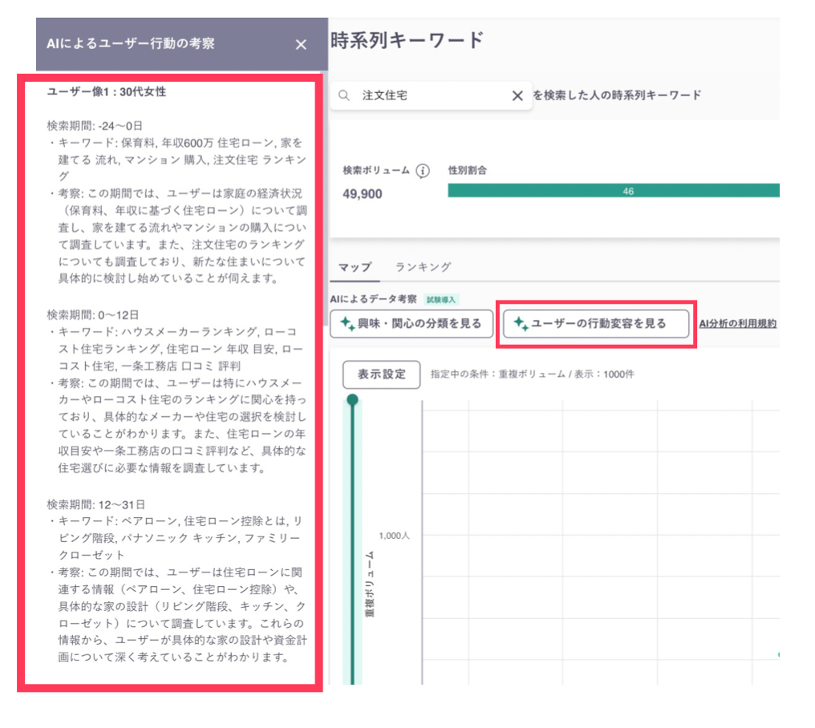Viewport: 815px width, 728px height.
Task: Click the ユーザーの行動変容を見る button
Action: click(x=596, y=323)
